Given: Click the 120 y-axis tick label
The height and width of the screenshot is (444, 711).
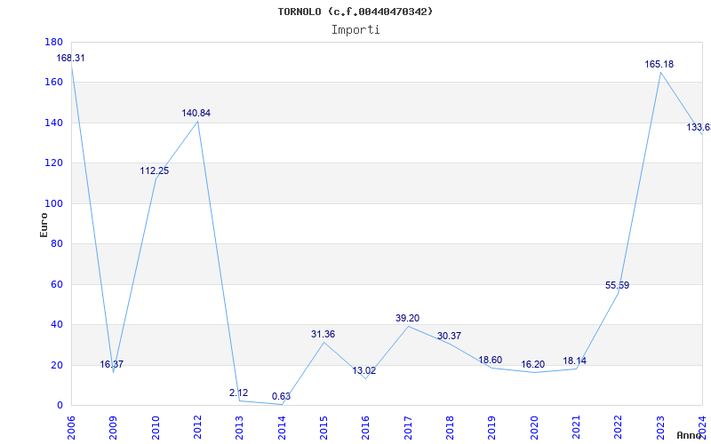Looking at the screenshot, I should 53,163.
